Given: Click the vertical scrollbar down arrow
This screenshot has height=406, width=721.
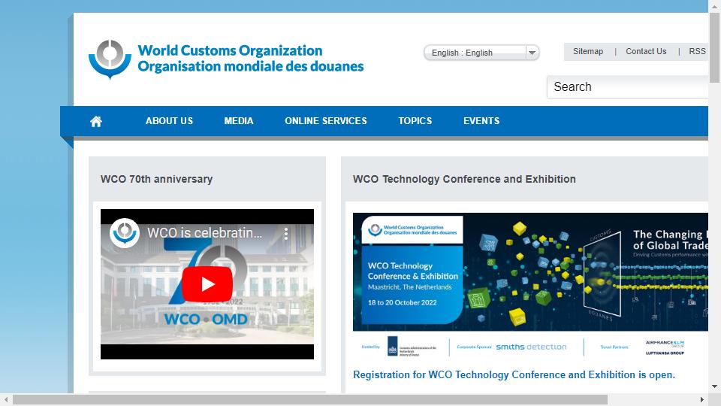Looking at the screenshot, I should point(714,386).
